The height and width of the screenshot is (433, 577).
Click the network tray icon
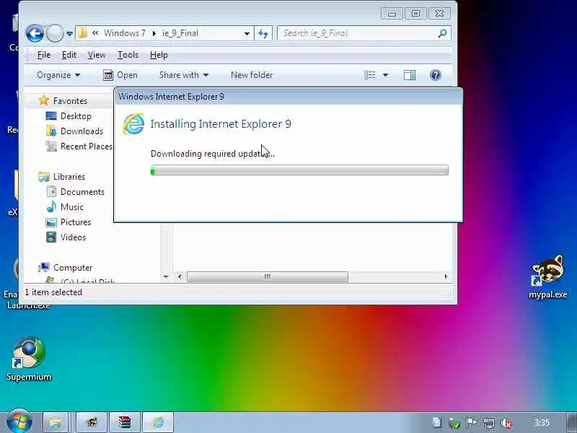489,423
